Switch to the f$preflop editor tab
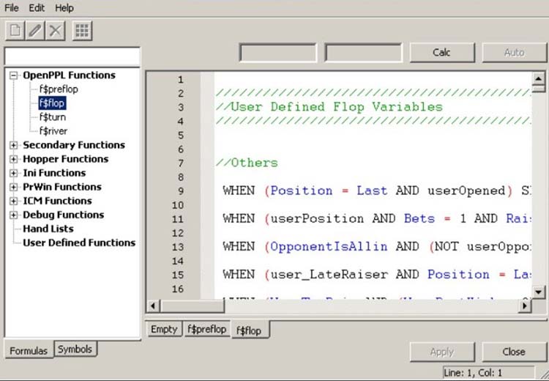549x381 pixels. [206, 330]
